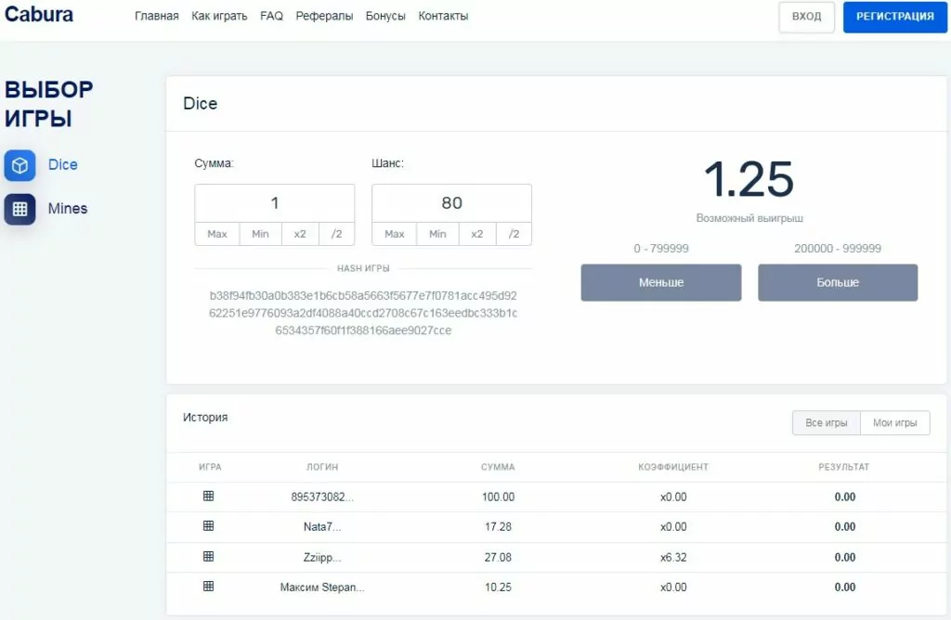The width and height of the screenshot is (951, 620).
Task: Double the Сумма with x2
Action: tap(300, 234)
